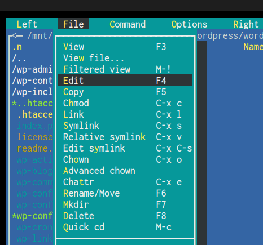Click the File menu header
Viewport: 263px width, 245px height.
coord(73,24)
